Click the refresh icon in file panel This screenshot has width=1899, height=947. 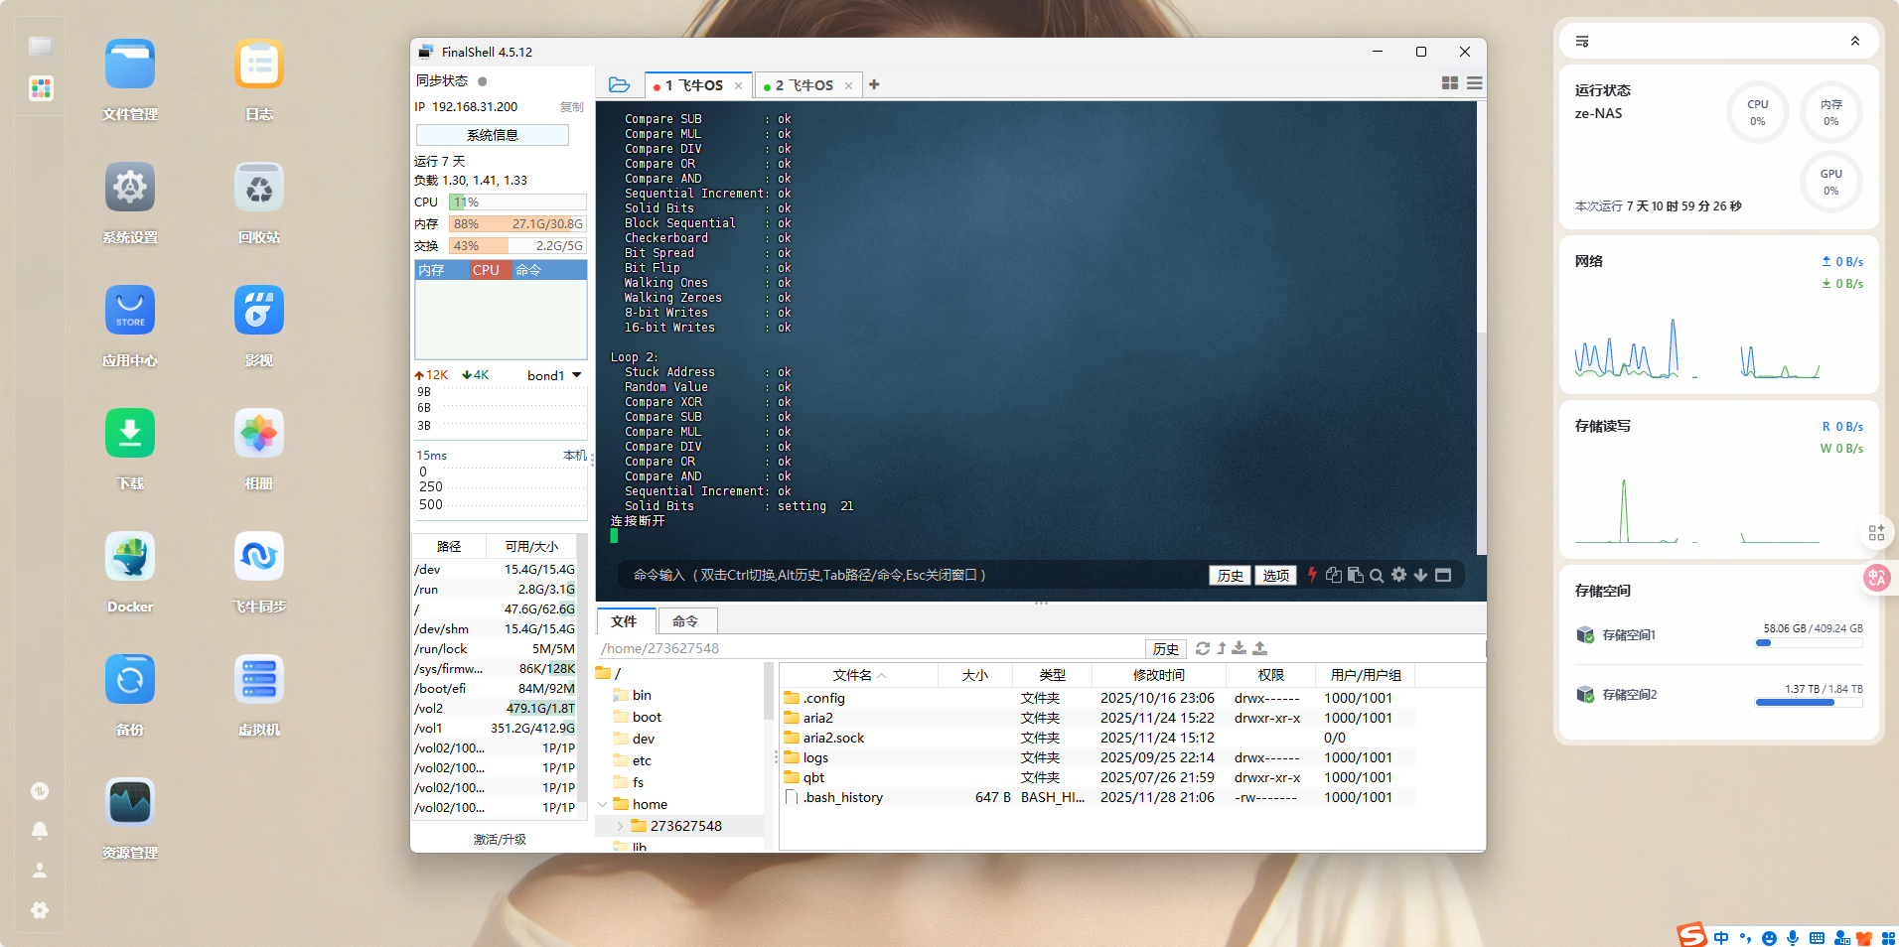coord(1203,648)
